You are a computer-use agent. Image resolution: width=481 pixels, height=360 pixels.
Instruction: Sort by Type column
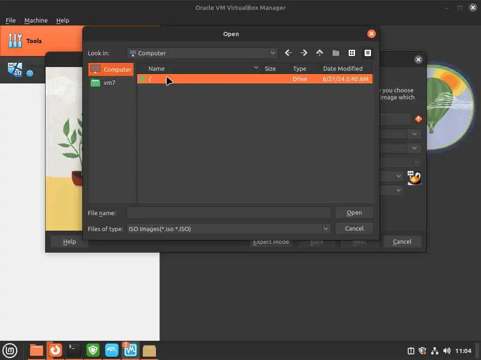click(299, 68)
